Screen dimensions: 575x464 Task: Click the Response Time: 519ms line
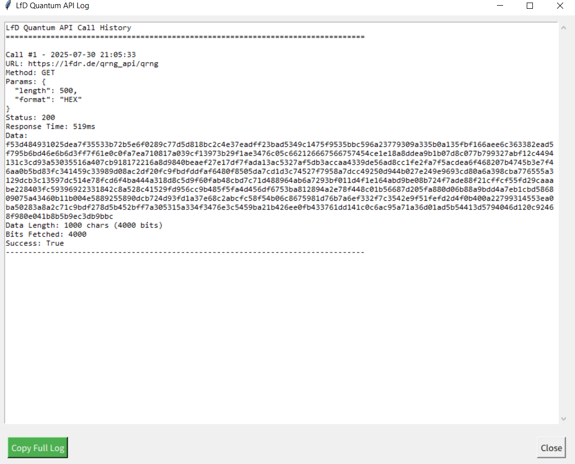[x=50, y=126]
